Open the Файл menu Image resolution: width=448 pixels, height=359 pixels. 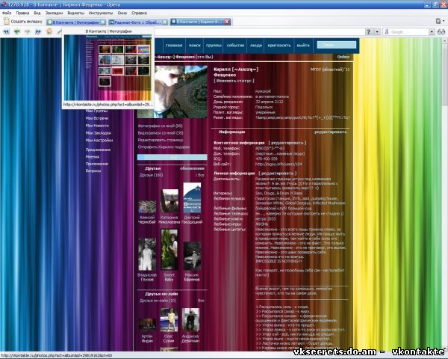[7, 13]
